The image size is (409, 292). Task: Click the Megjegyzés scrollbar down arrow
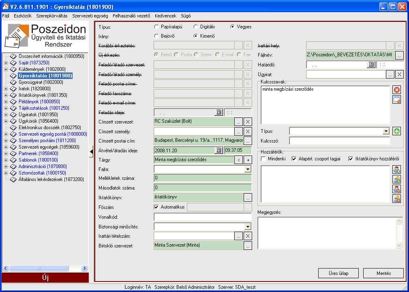point(399,245)
